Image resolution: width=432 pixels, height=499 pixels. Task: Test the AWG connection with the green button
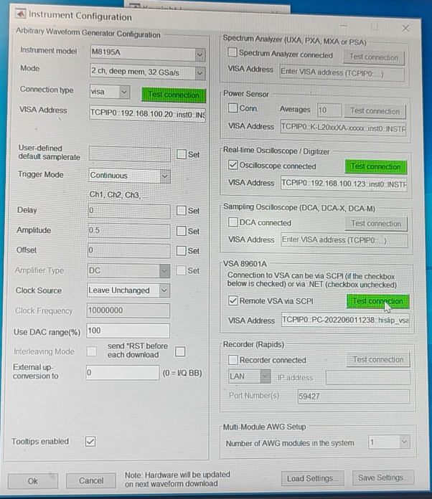pos(174,95)
